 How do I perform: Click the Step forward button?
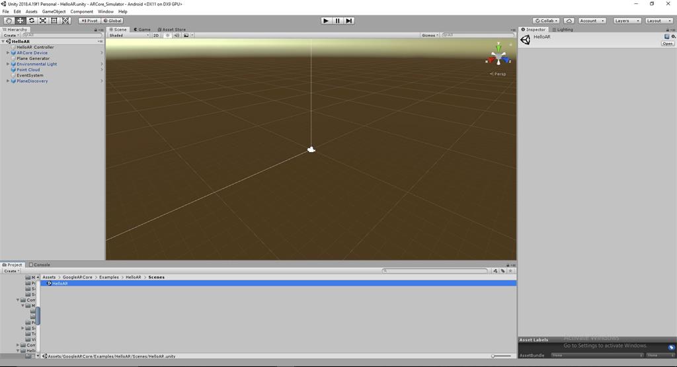[x=349, y=20]
